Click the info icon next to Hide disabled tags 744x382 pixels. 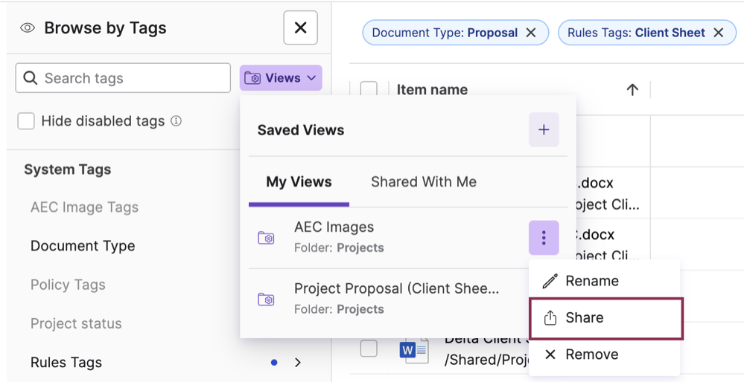pos(177,121)
